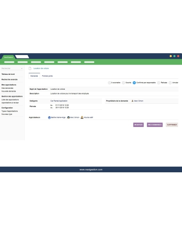This screenshot has width=182, height=226.
Task: Click the Configuration sidebar heading
Action: (7, 108)
